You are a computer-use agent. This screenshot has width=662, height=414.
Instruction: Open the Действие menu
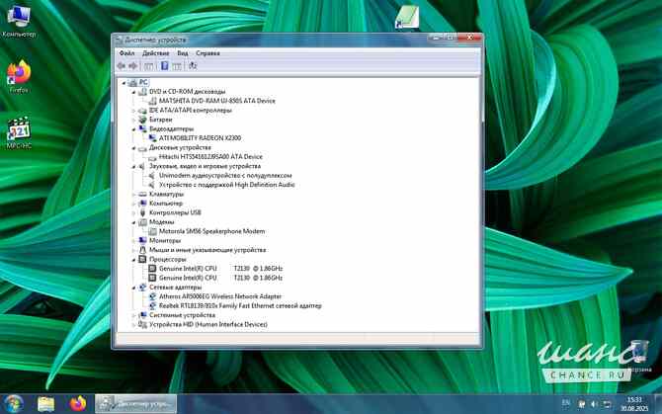click(156, 53)
